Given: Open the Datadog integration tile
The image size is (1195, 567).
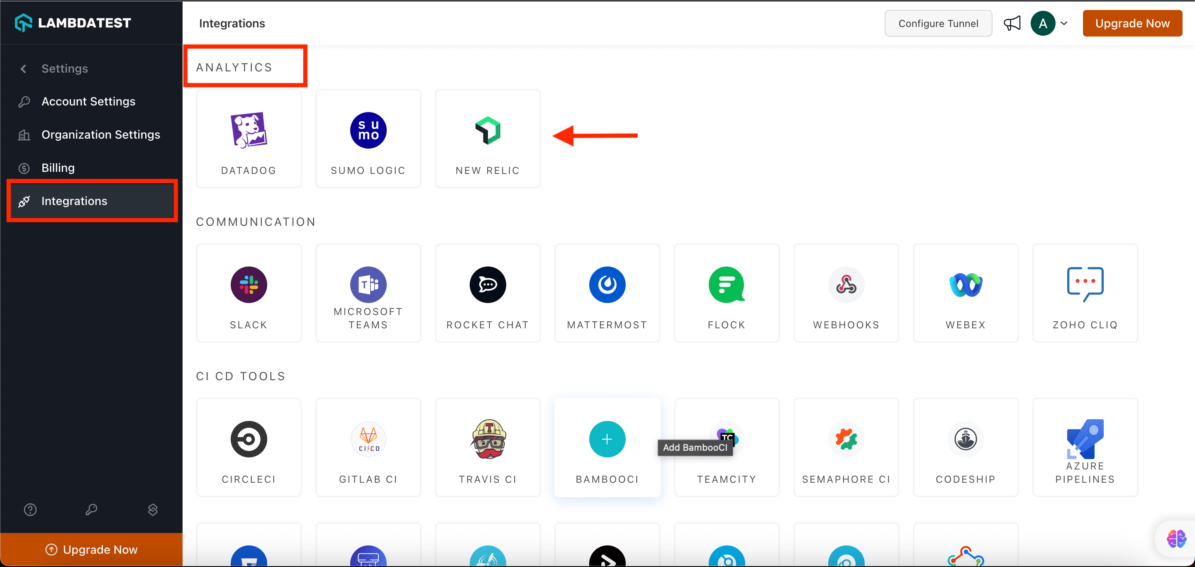Looking at the screenshot, I should coord(249,139).
